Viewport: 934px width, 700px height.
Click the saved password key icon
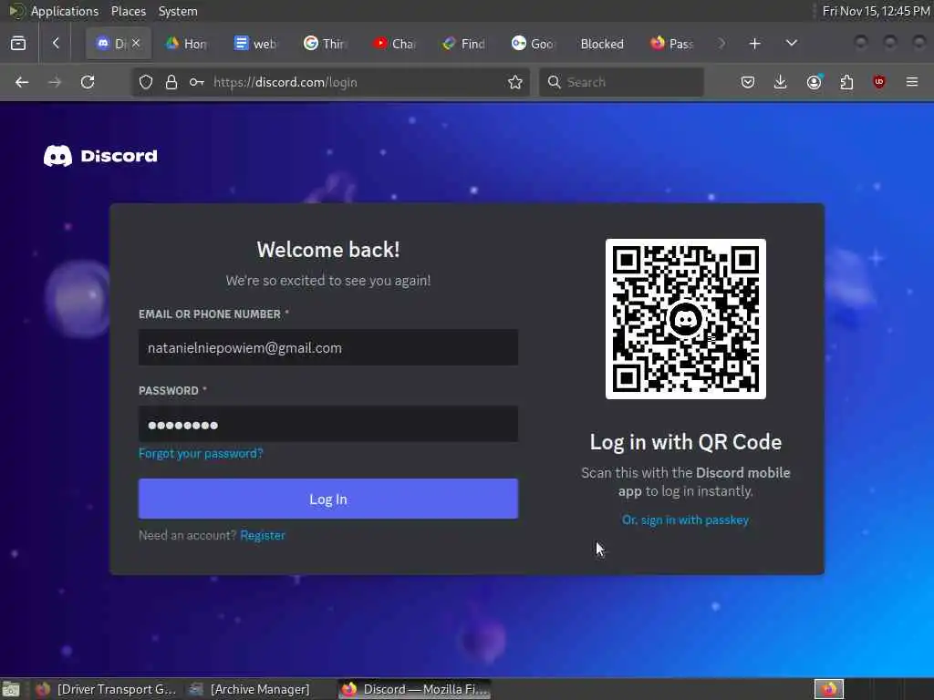click(197, 82)
